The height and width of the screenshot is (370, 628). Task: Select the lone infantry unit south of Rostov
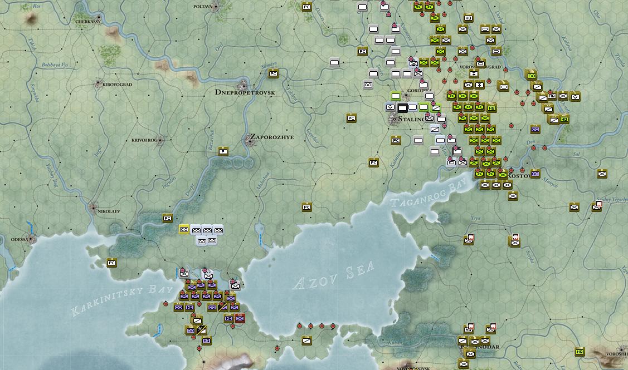[x=513, y=196]
